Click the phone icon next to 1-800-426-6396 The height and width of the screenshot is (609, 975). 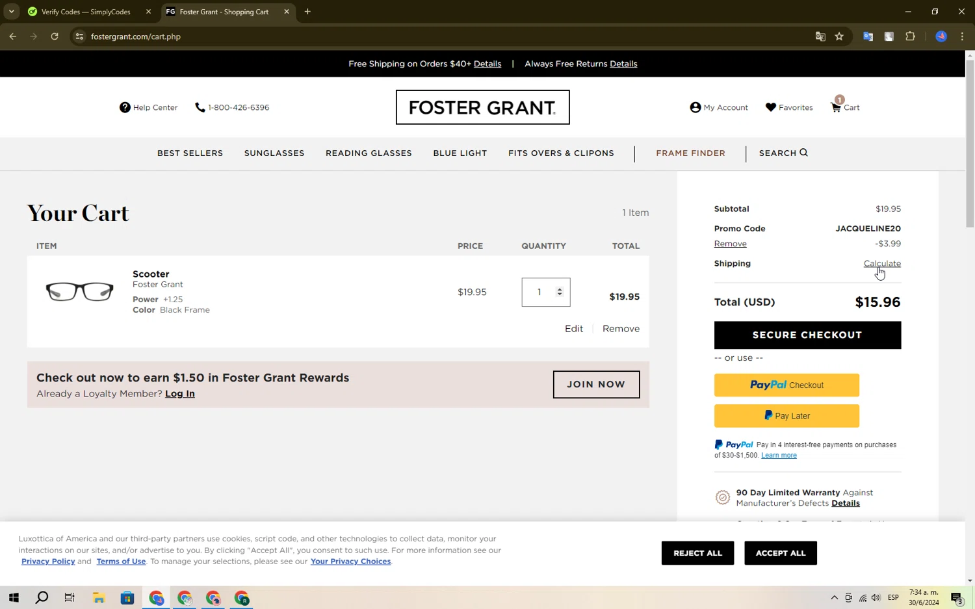point(200,107)
